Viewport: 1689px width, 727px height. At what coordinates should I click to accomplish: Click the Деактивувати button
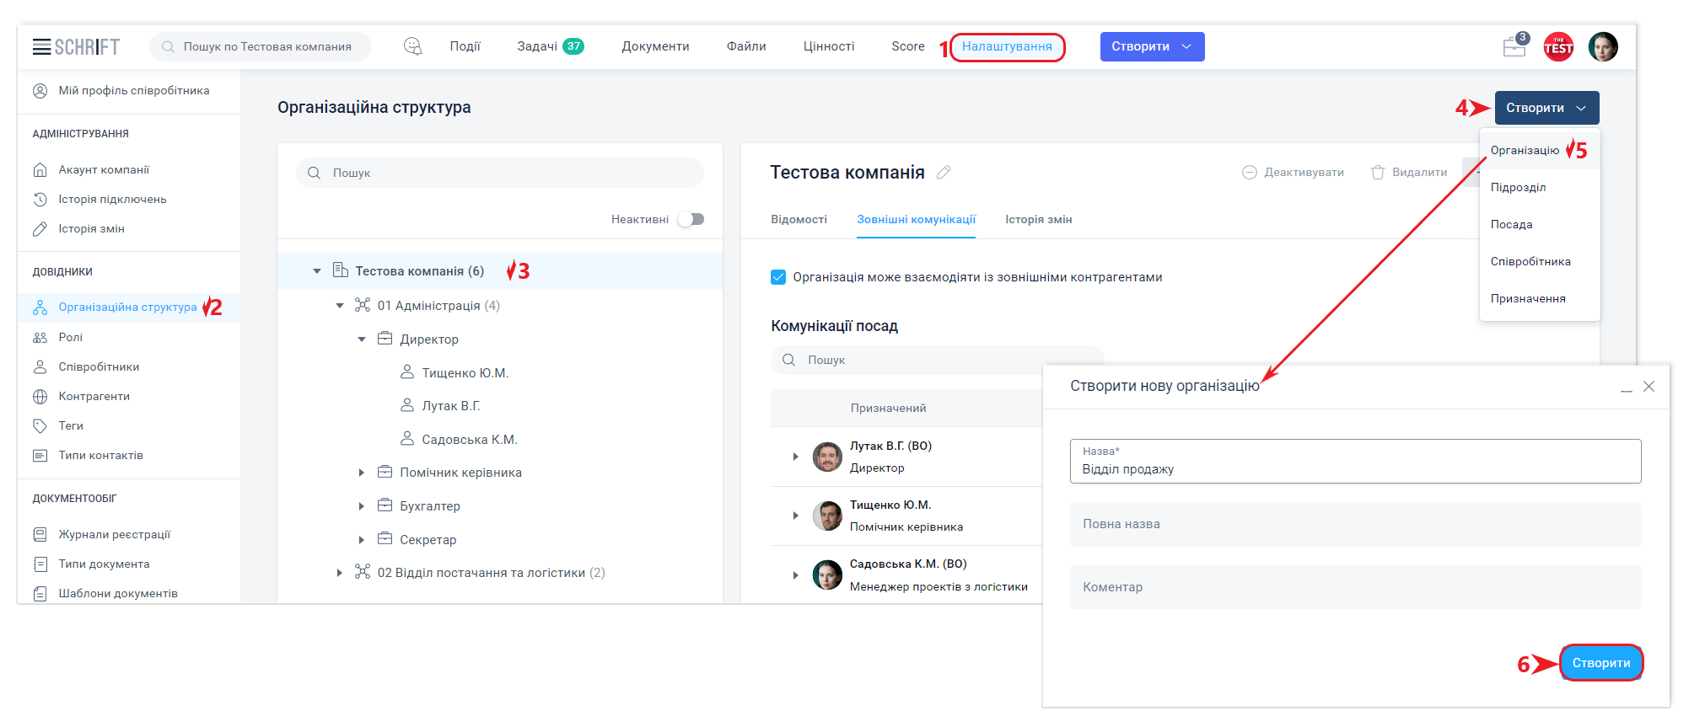tap(1294, 173)
